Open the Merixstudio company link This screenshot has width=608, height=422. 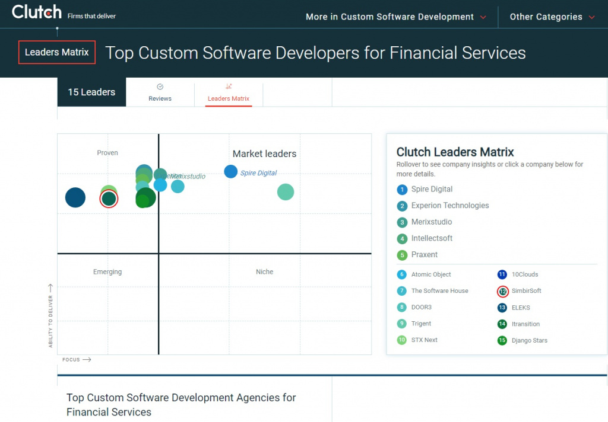[432, 222]
